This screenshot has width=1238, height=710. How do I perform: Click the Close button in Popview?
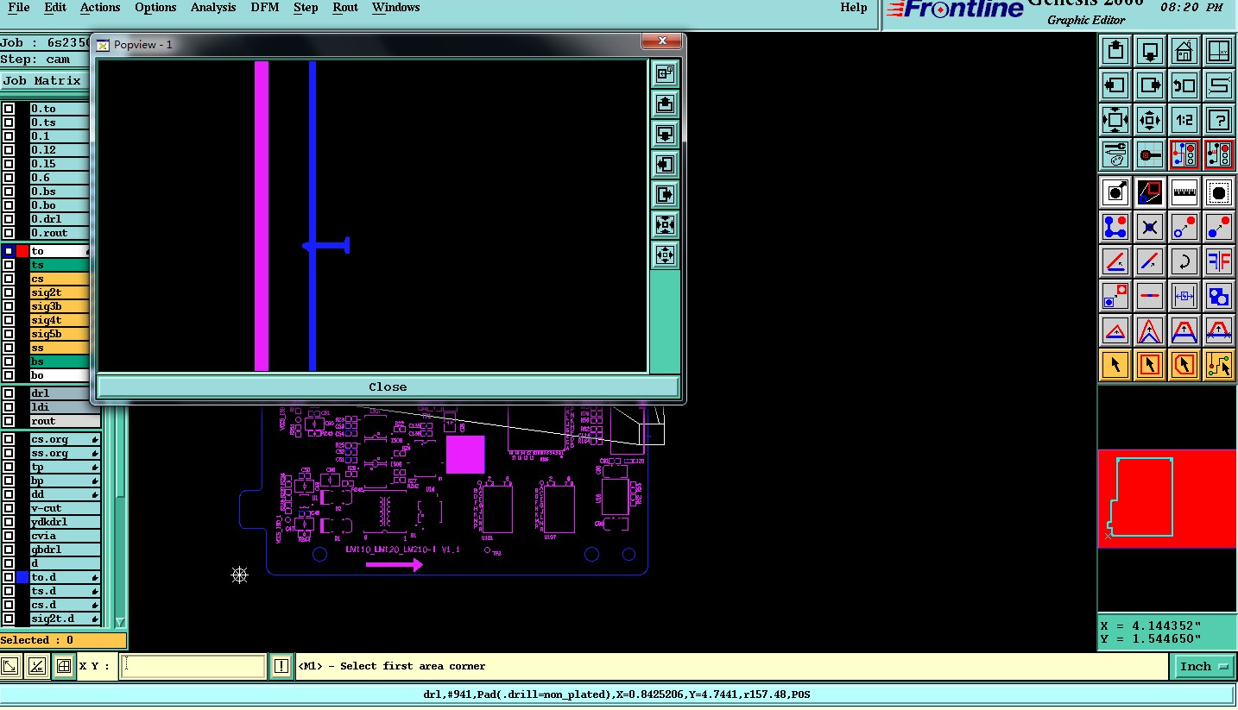tap(388, 386)
